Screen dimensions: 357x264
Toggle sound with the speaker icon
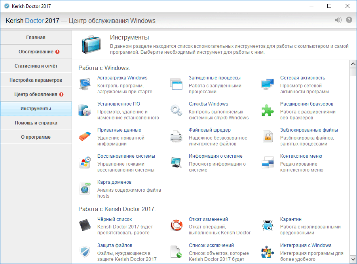338,20
